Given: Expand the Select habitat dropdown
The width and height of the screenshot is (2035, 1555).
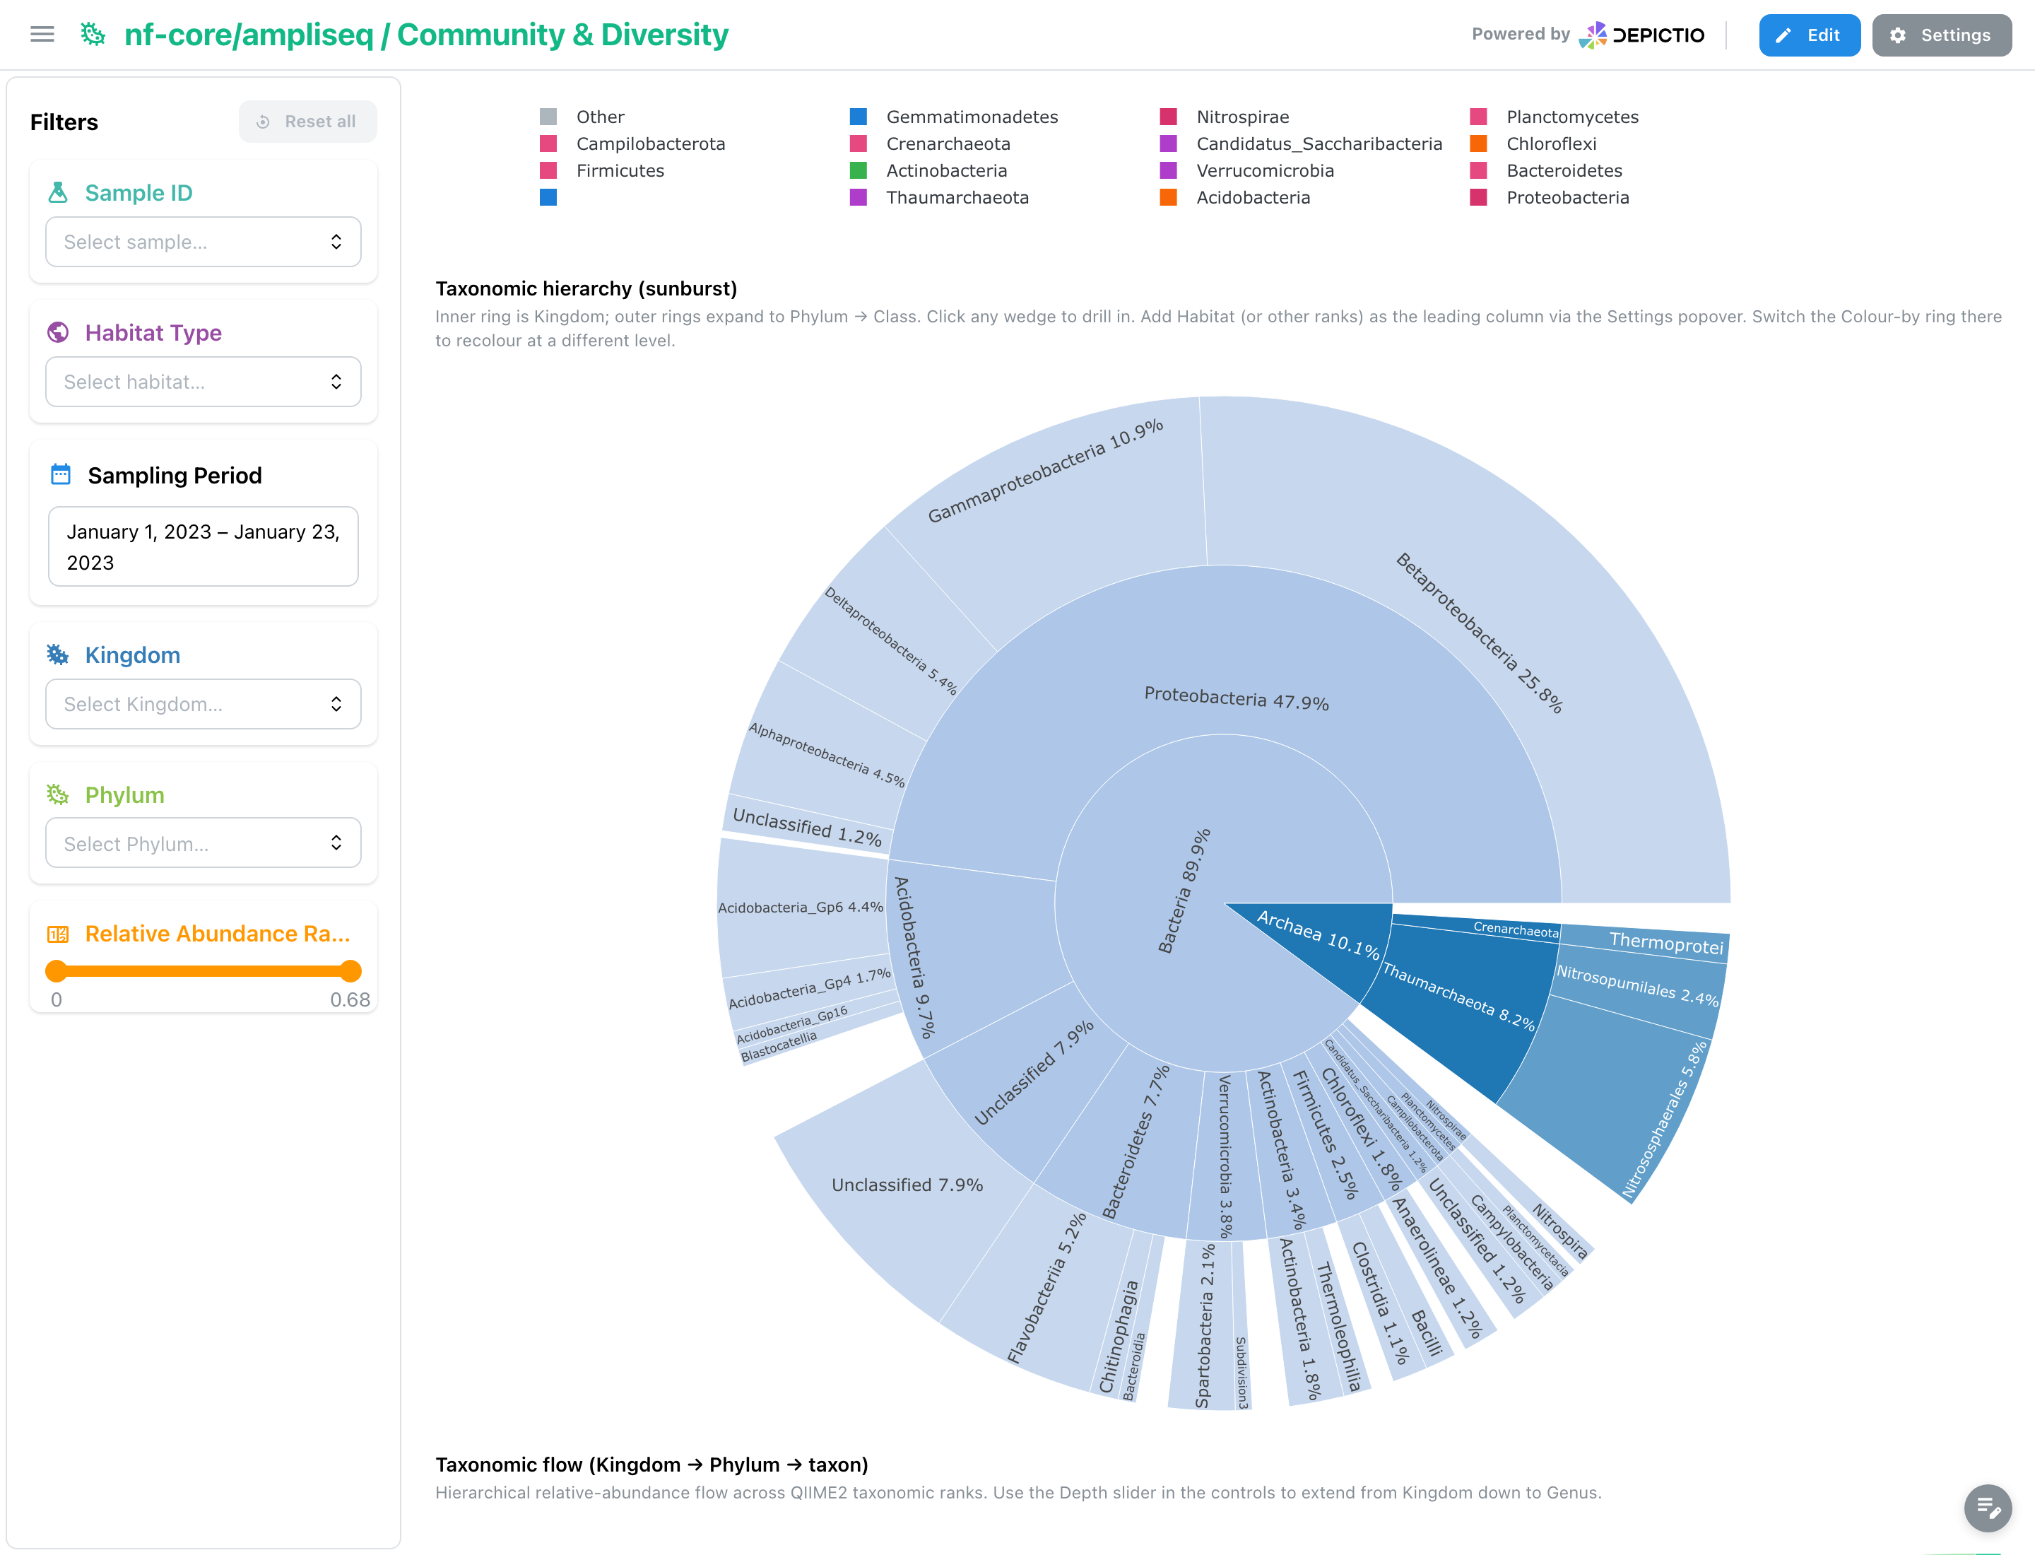Looking at the screenshot, I should 203,382.
